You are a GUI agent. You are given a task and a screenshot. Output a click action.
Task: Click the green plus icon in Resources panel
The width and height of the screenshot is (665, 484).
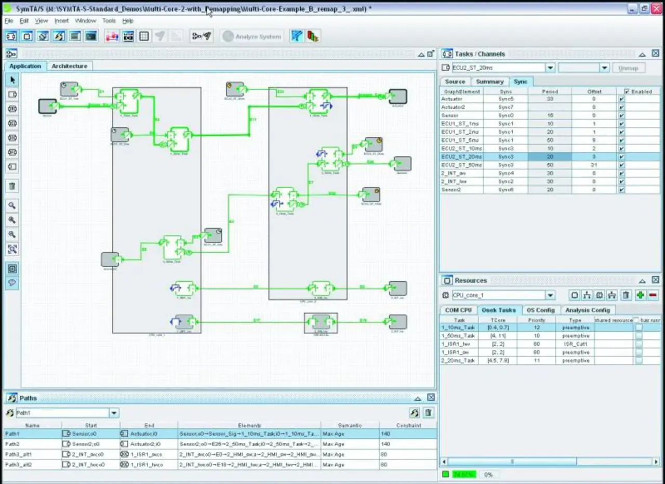640,295
